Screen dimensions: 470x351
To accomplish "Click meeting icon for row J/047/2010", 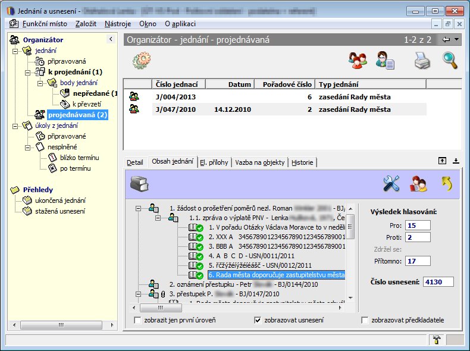I will coord(134,109).
